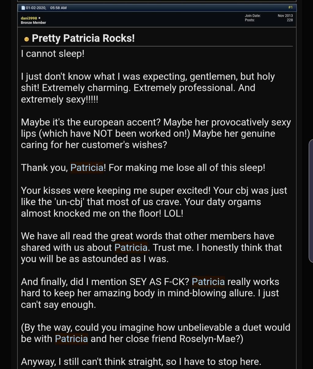This screenshot has width=313, height=369.
Task: Visit the Patricia link before 'and her close friend'
Action: click(72, 339)
